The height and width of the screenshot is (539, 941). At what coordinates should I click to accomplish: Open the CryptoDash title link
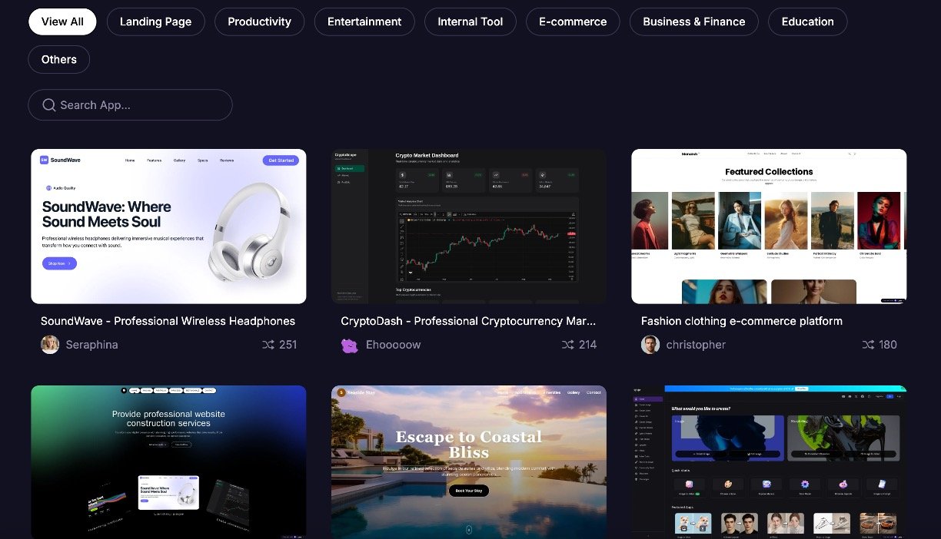pyautogui.click(x=468, y=321)
